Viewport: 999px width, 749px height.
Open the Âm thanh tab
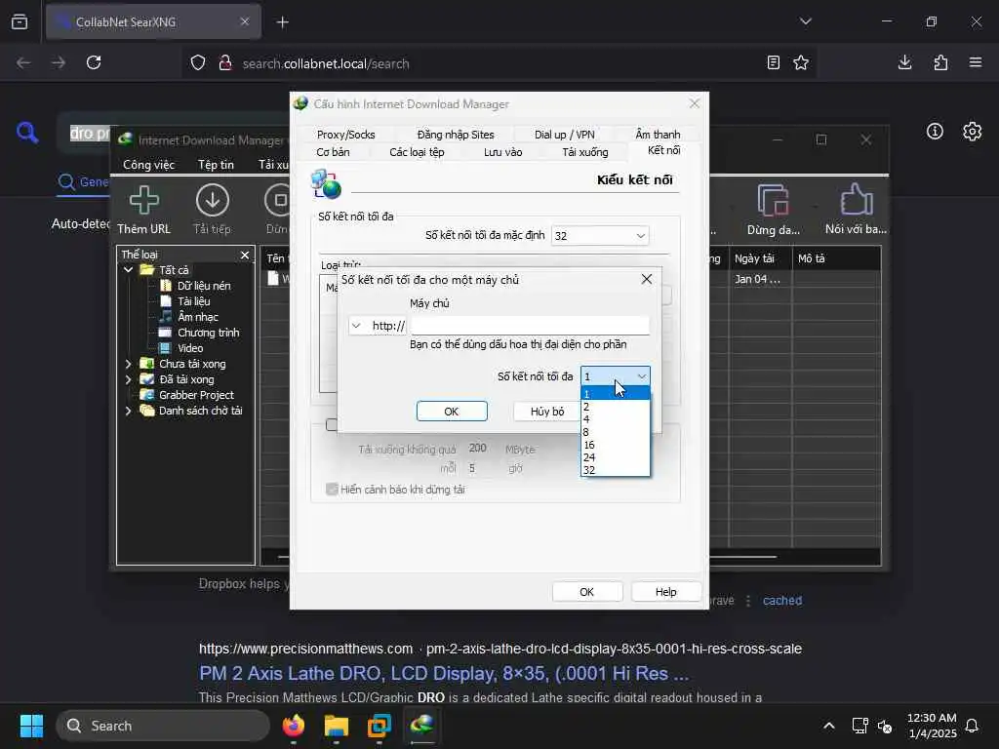(658, 135)
